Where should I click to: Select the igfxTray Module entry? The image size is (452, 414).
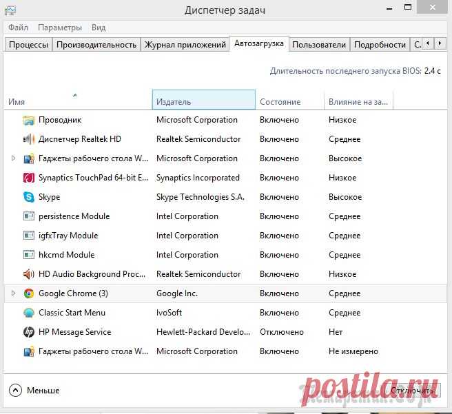tap(68, 236)
